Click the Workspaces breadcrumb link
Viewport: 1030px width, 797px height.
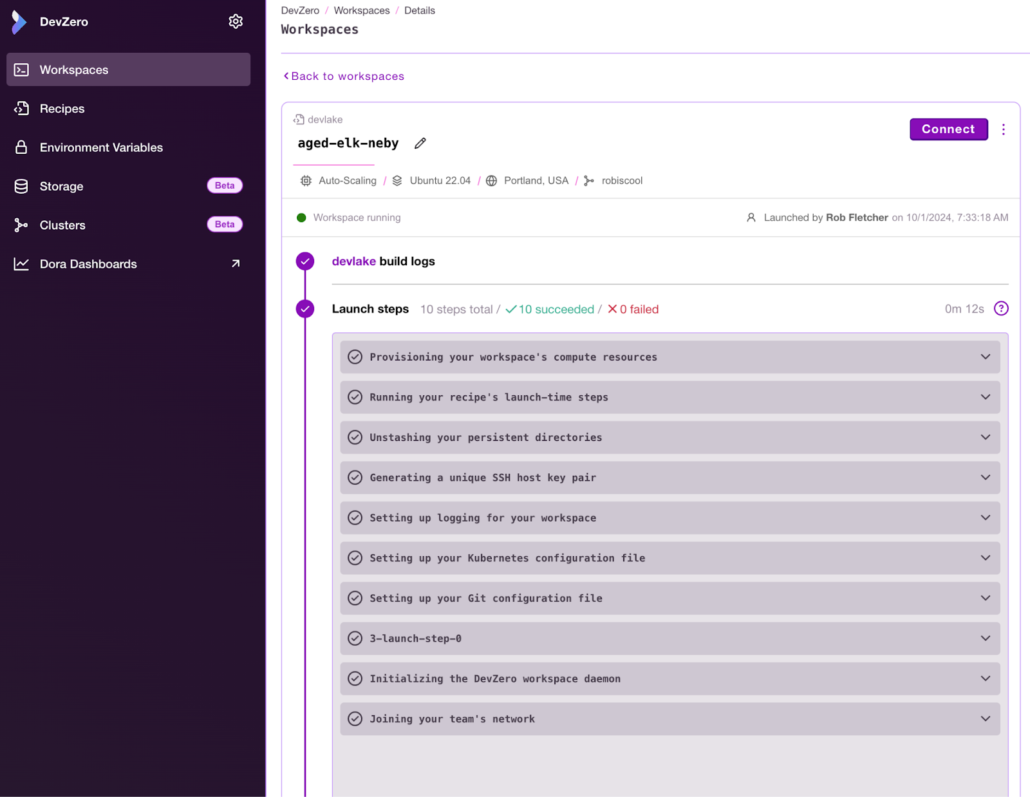click(362, 10)
